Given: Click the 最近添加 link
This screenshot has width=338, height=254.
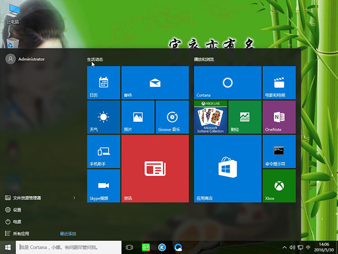Looking at the screenshot, I should (x=68, y=233).
